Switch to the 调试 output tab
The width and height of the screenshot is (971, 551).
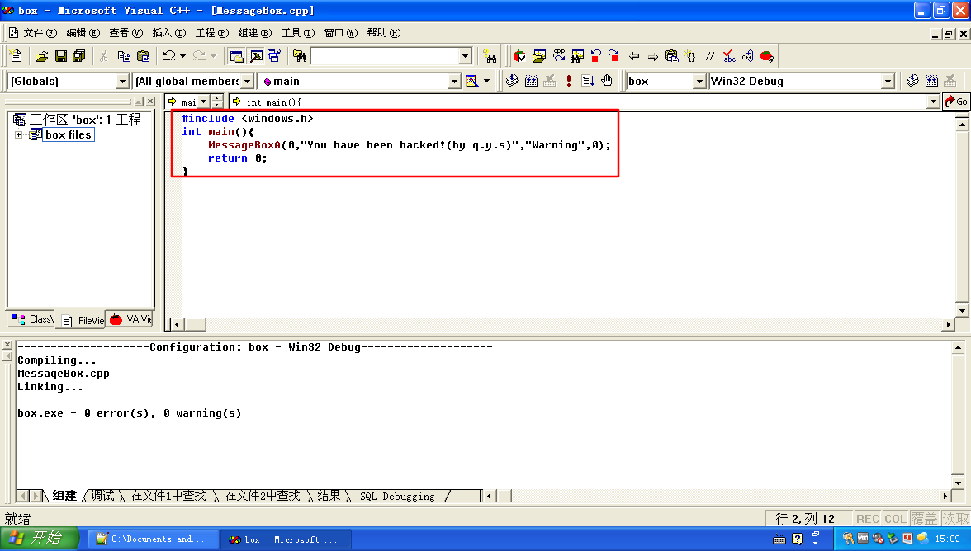(102, 496)
